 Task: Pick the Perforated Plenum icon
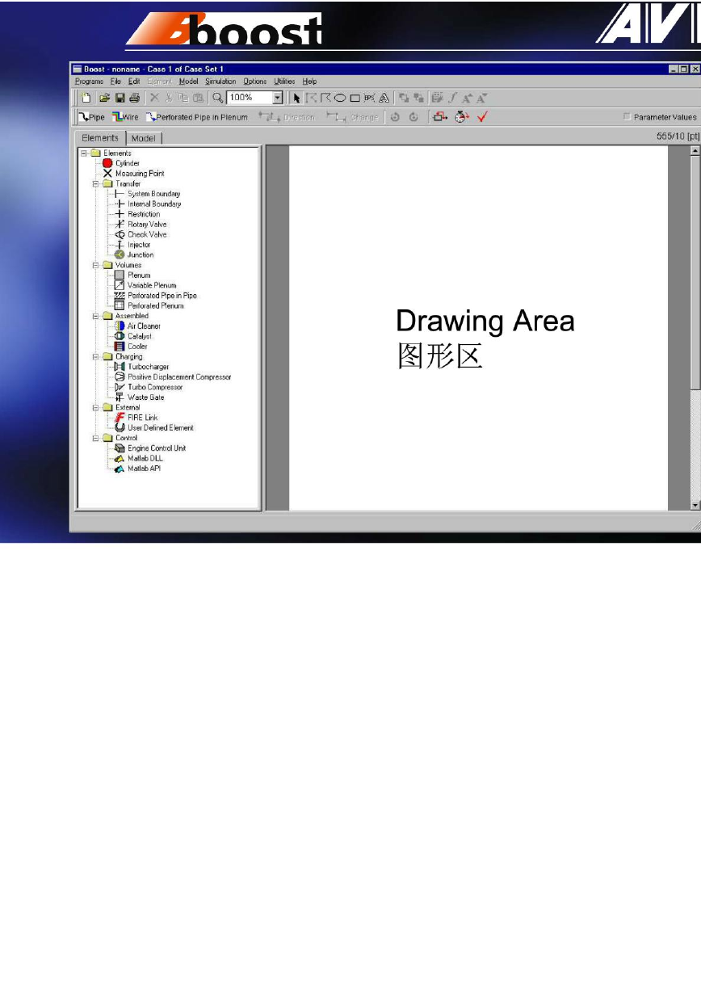tap(120, 305)
